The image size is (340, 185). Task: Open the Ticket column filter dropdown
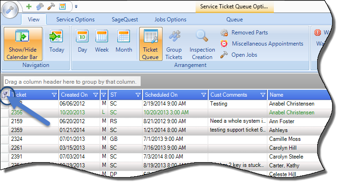tap(54, 95)
